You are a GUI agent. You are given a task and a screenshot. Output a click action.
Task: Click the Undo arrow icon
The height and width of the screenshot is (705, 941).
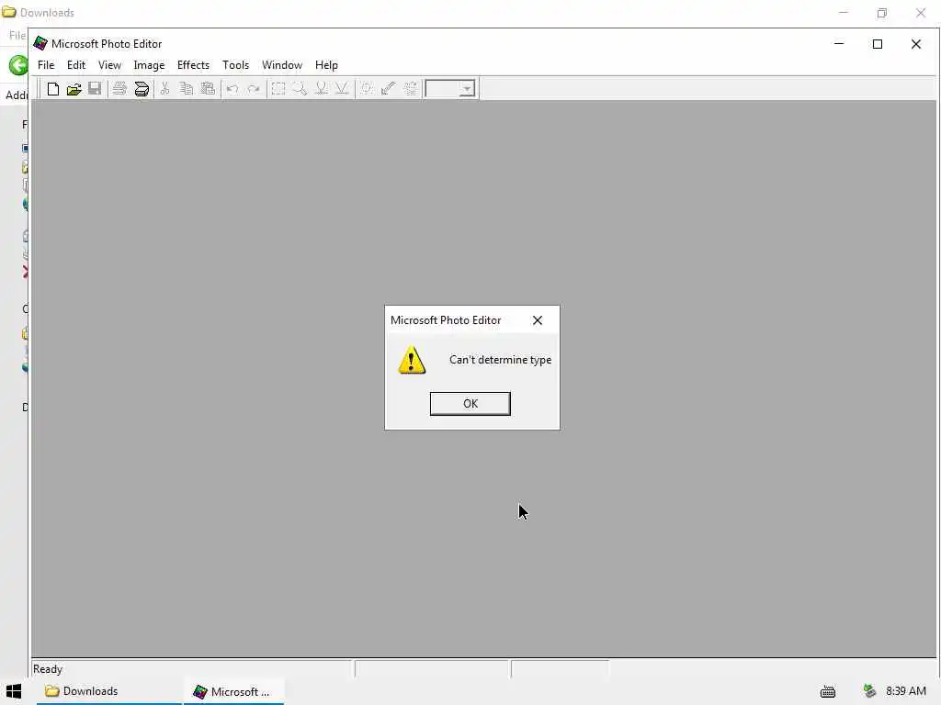tap(232, 89)
